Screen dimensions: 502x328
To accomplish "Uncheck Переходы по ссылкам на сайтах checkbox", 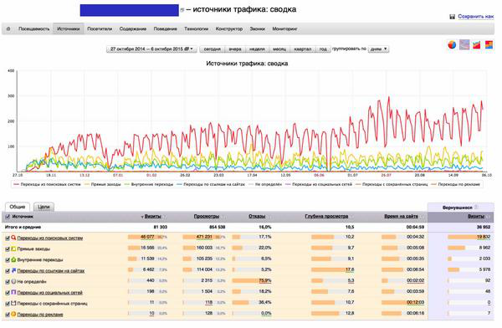I will click(x=8, y=271).
